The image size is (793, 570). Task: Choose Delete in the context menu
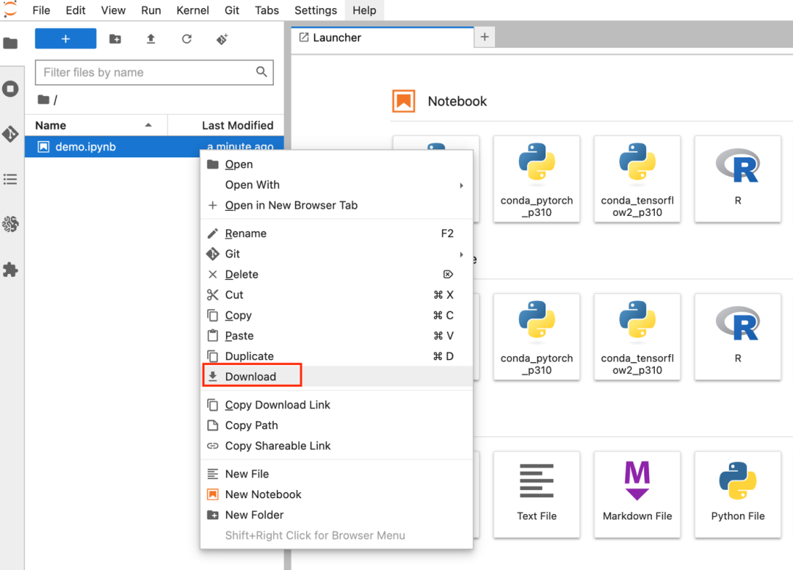click(337, 274)
